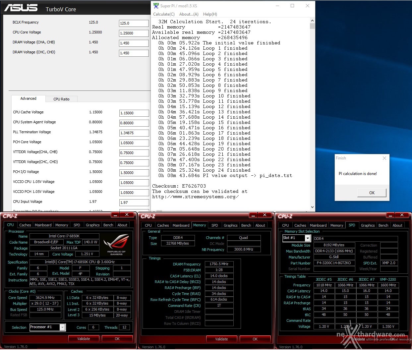Open the Caches tab in the left CPU-Z window
This screenshot has width=412, height=350.
click(x=25, y=225)
